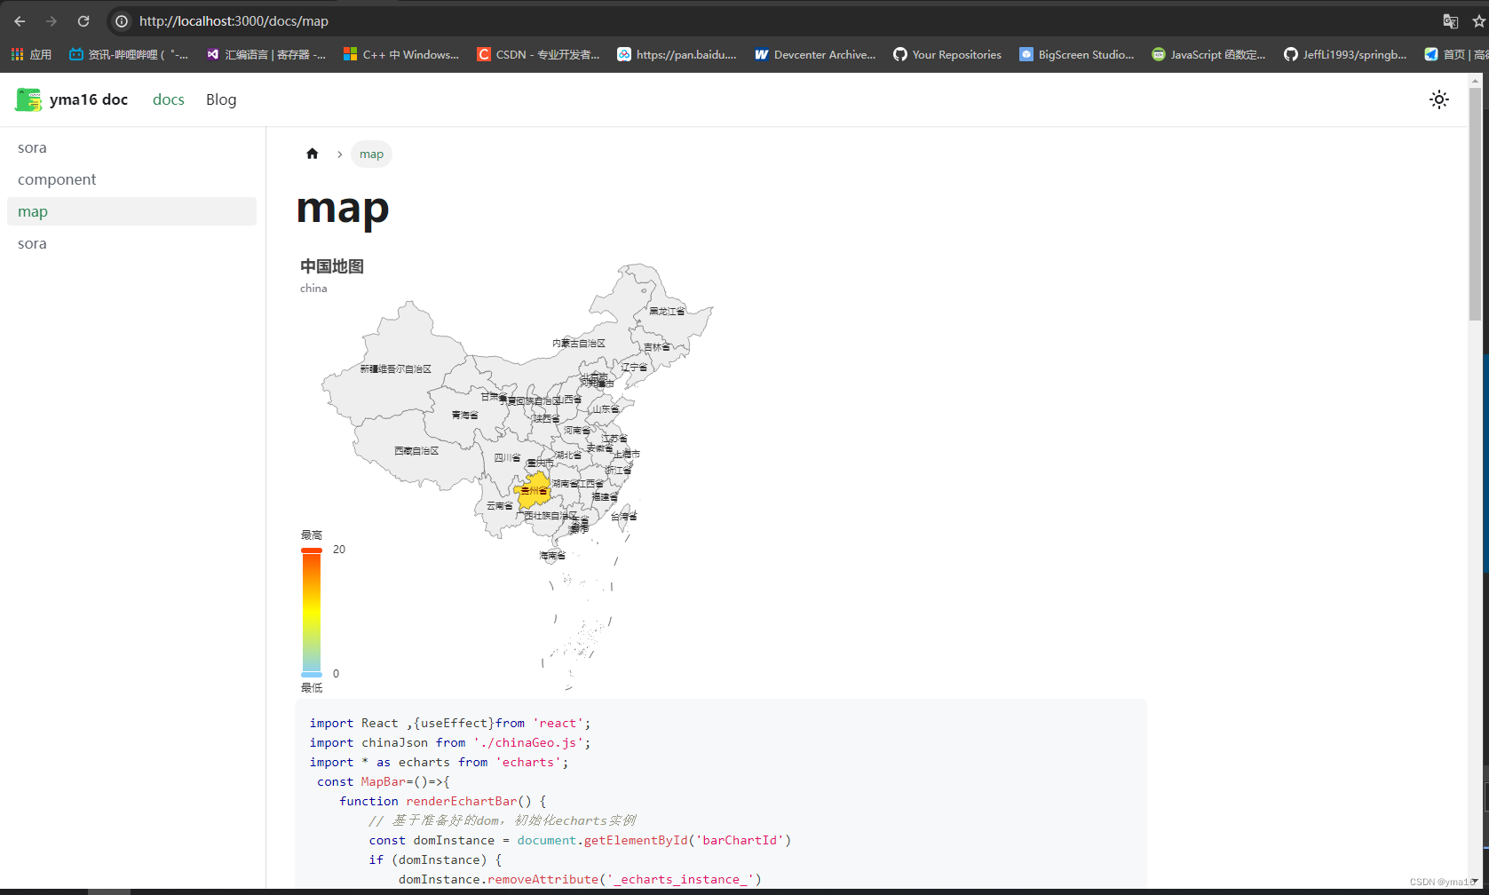
Task: Expand the sora section in the sidebar
Action: coord(32,147)
